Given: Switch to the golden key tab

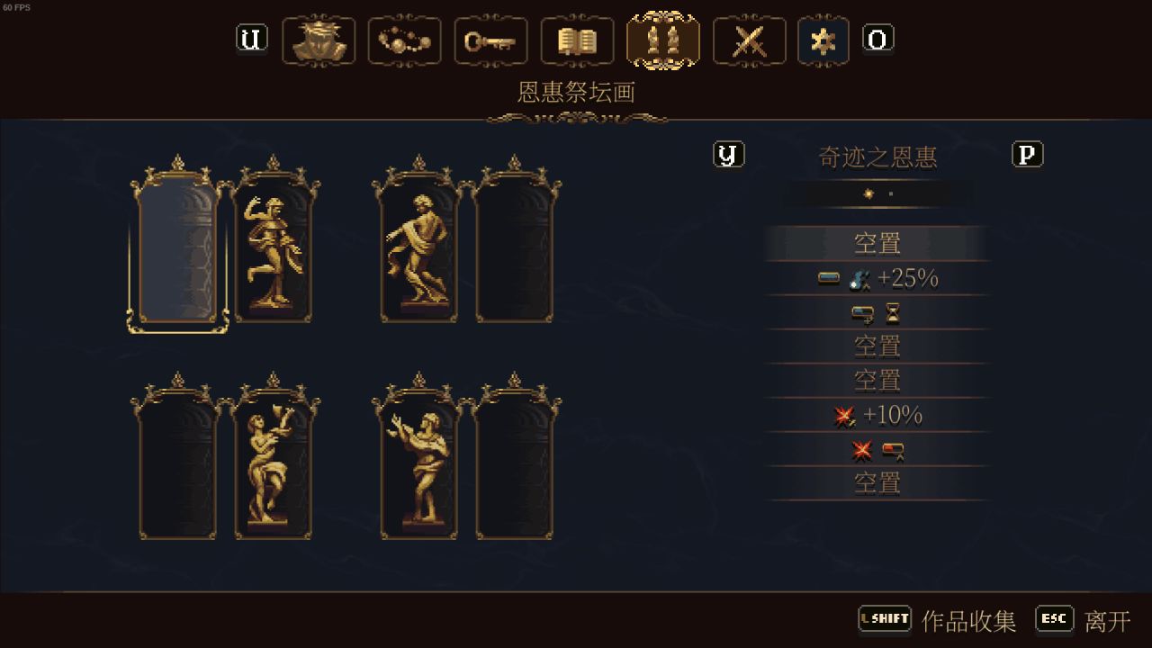Looking at the screenshot, I should pos(490,40).
